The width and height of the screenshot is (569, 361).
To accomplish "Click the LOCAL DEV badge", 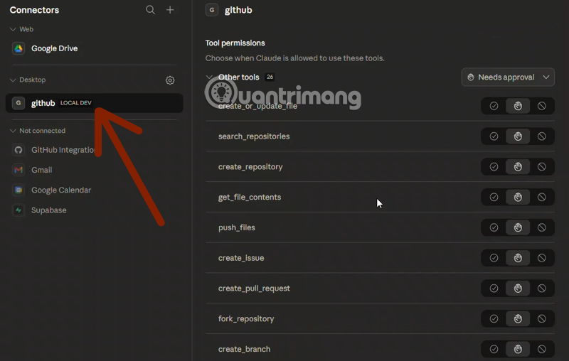I will click(x=76, y=103).
